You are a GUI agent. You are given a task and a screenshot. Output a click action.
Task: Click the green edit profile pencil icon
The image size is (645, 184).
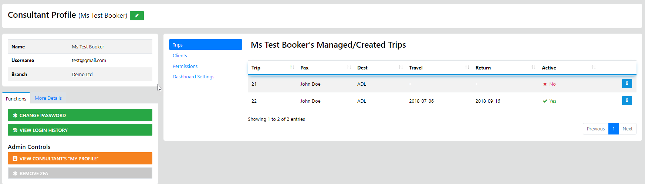coord(136,16)
